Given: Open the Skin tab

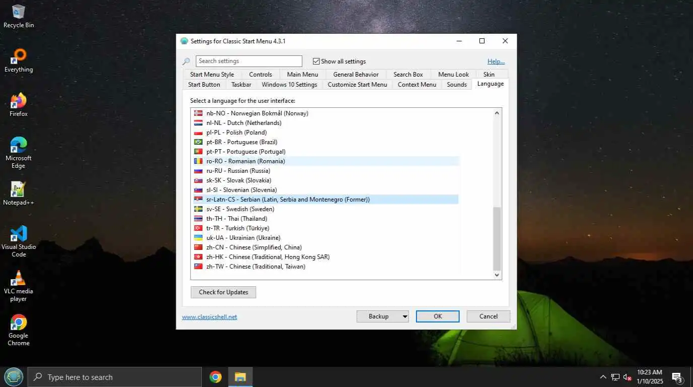Looking at the screenshot, I should (x=489, y=74).
